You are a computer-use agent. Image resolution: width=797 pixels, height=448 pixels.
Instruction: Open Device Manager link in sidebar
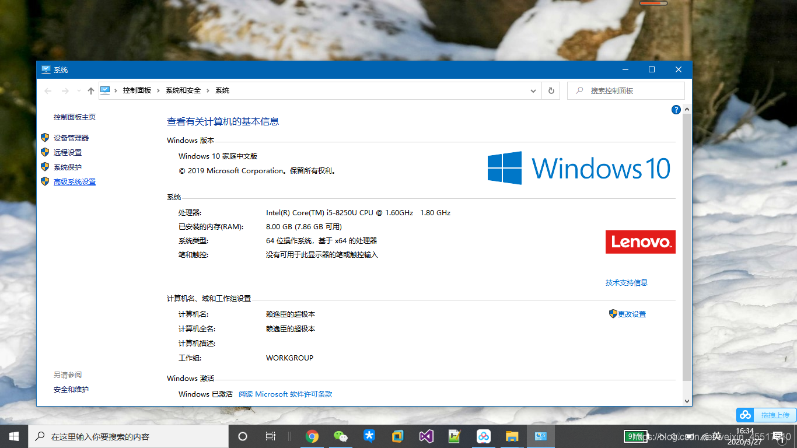[x=71, y=138]
